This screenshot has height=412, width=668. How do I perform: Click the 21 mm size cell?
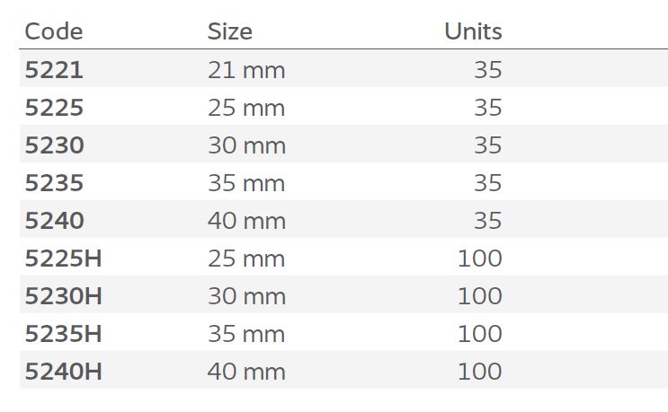coord(245,70)
